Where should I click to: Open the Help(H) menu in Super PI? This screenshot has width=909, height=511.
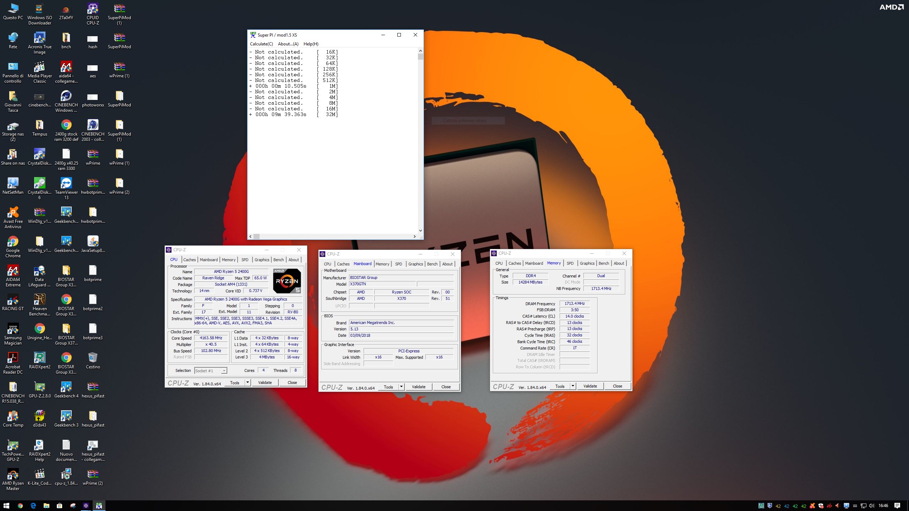(311, 44)
